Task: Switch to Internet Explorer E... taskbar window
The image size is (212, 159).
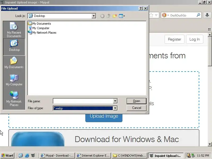Action: 94,156
